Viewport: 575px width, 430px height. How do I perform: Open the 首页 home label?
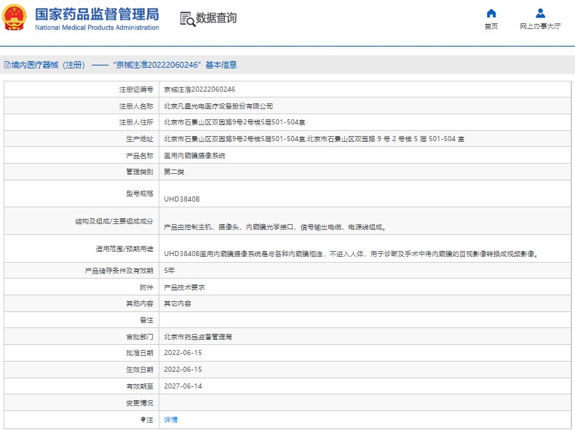tap(491, 26)
